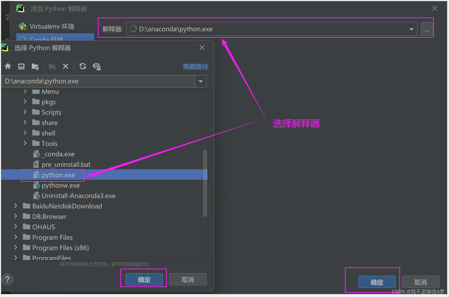Close the 添加 Python 解释器 dialog
The image size is (449, 297).
[x=434, y=9]
